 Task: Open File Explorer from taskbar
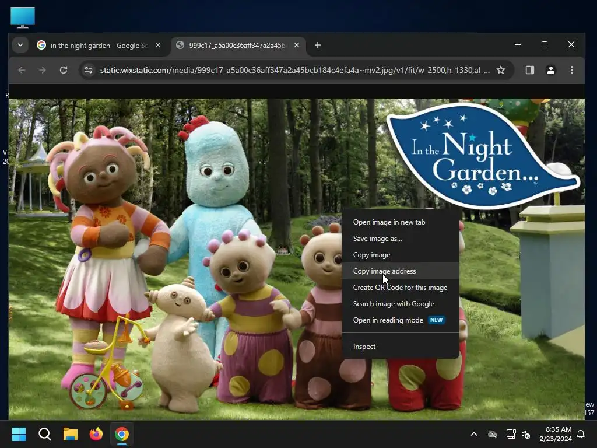[71, 434]
